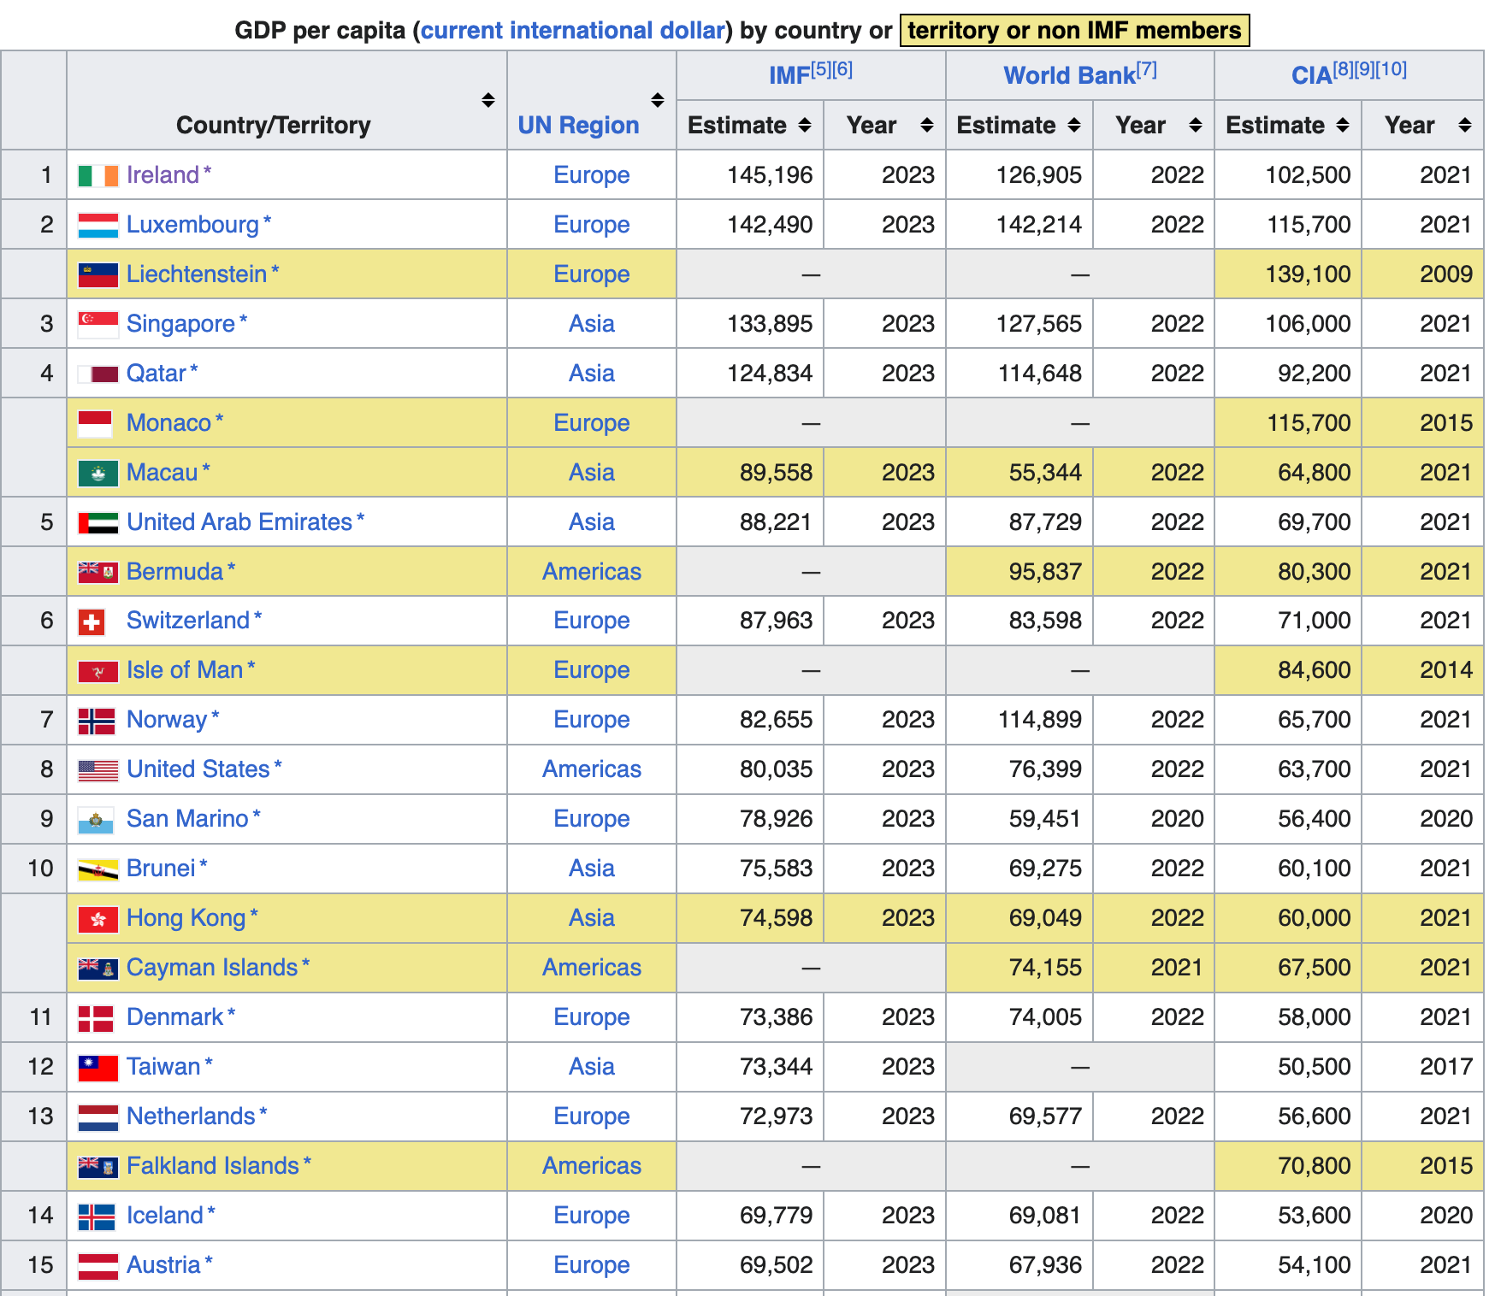Sort by IMF Estimate column arrows

click(x=804, y=126)
